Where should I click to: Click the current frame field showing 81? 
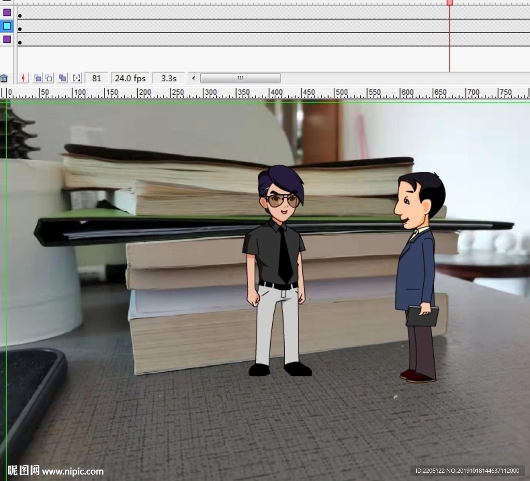click(96, 78)
